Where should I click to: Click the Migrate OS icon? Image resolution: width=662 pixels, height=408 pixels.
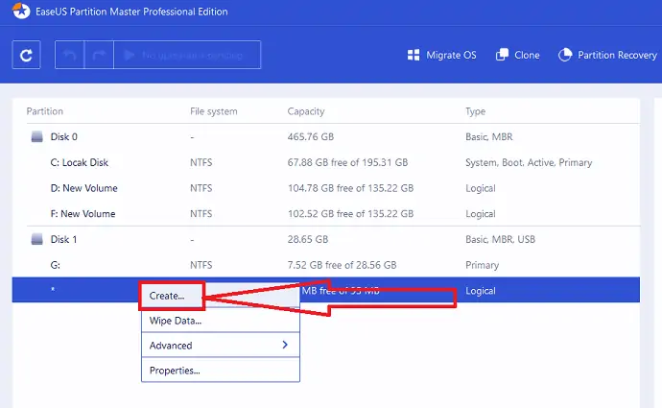pos(414,56)
